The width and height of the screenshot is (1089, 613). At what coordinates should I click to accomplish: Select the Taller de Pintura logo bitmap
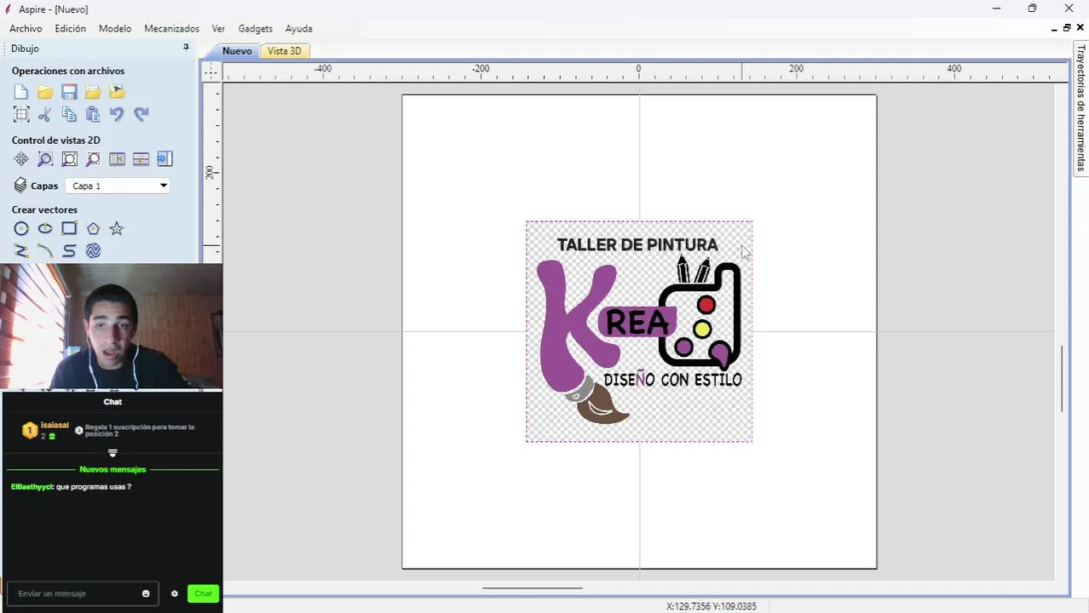coord(639,331)
